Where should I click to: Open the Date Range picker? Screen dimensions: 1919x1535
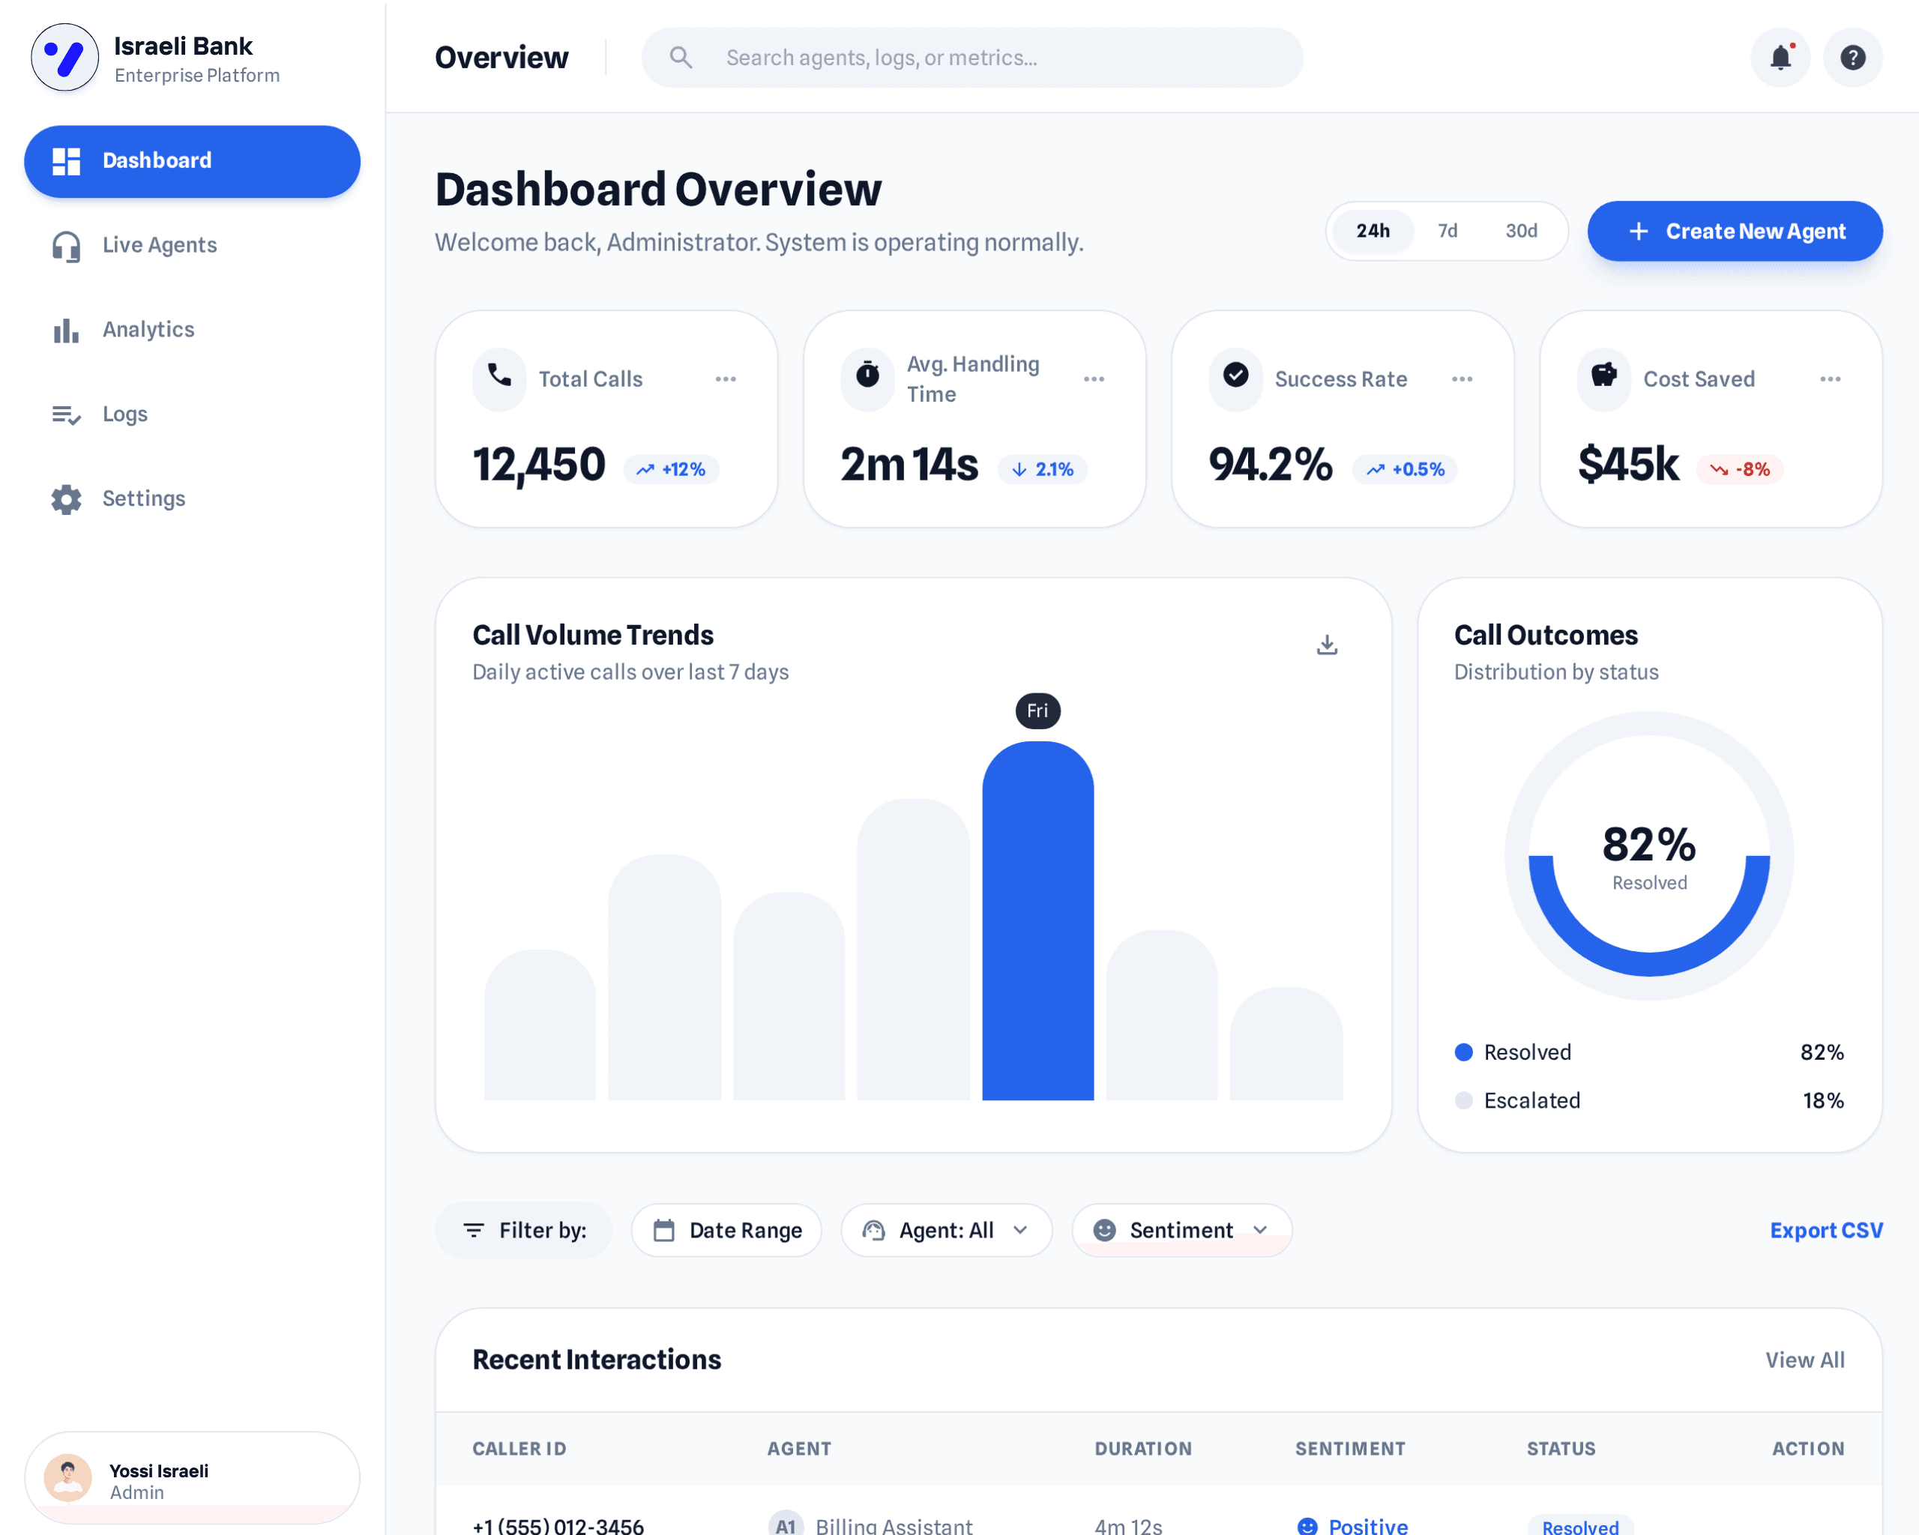point(726,1230)
